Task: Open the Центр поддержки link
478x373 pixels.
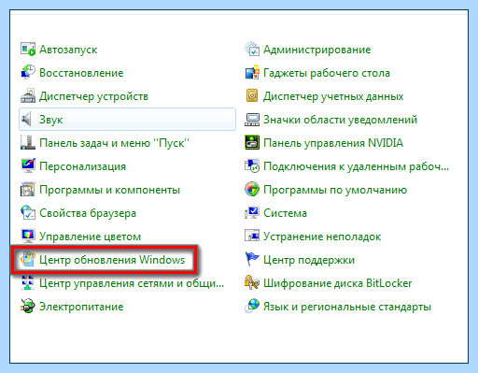Action: [309, 260]
